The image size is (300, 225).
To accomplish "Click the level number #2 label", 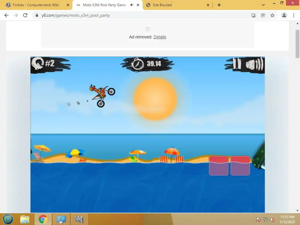I will 50,63.
